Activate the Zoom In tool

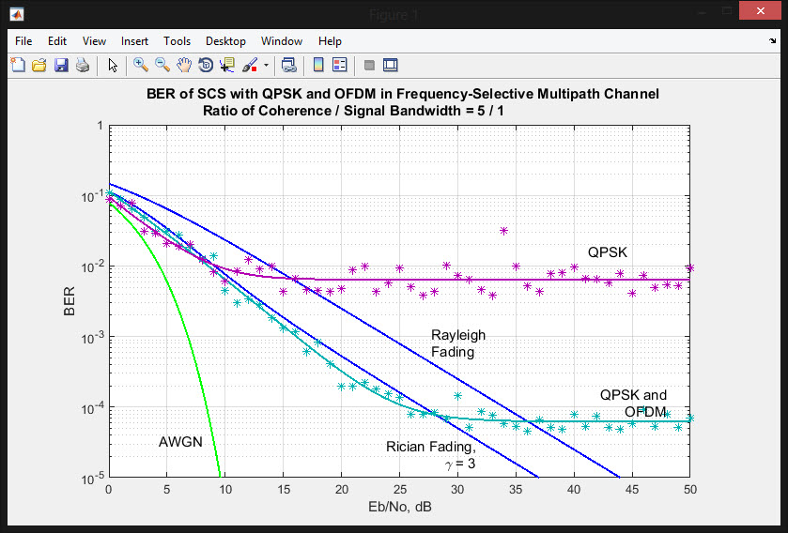point(140,65)
